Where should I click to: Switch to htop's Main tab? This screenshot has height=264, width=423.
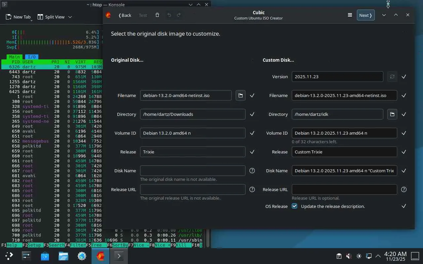pyautogui.click(x=15, y=57)
